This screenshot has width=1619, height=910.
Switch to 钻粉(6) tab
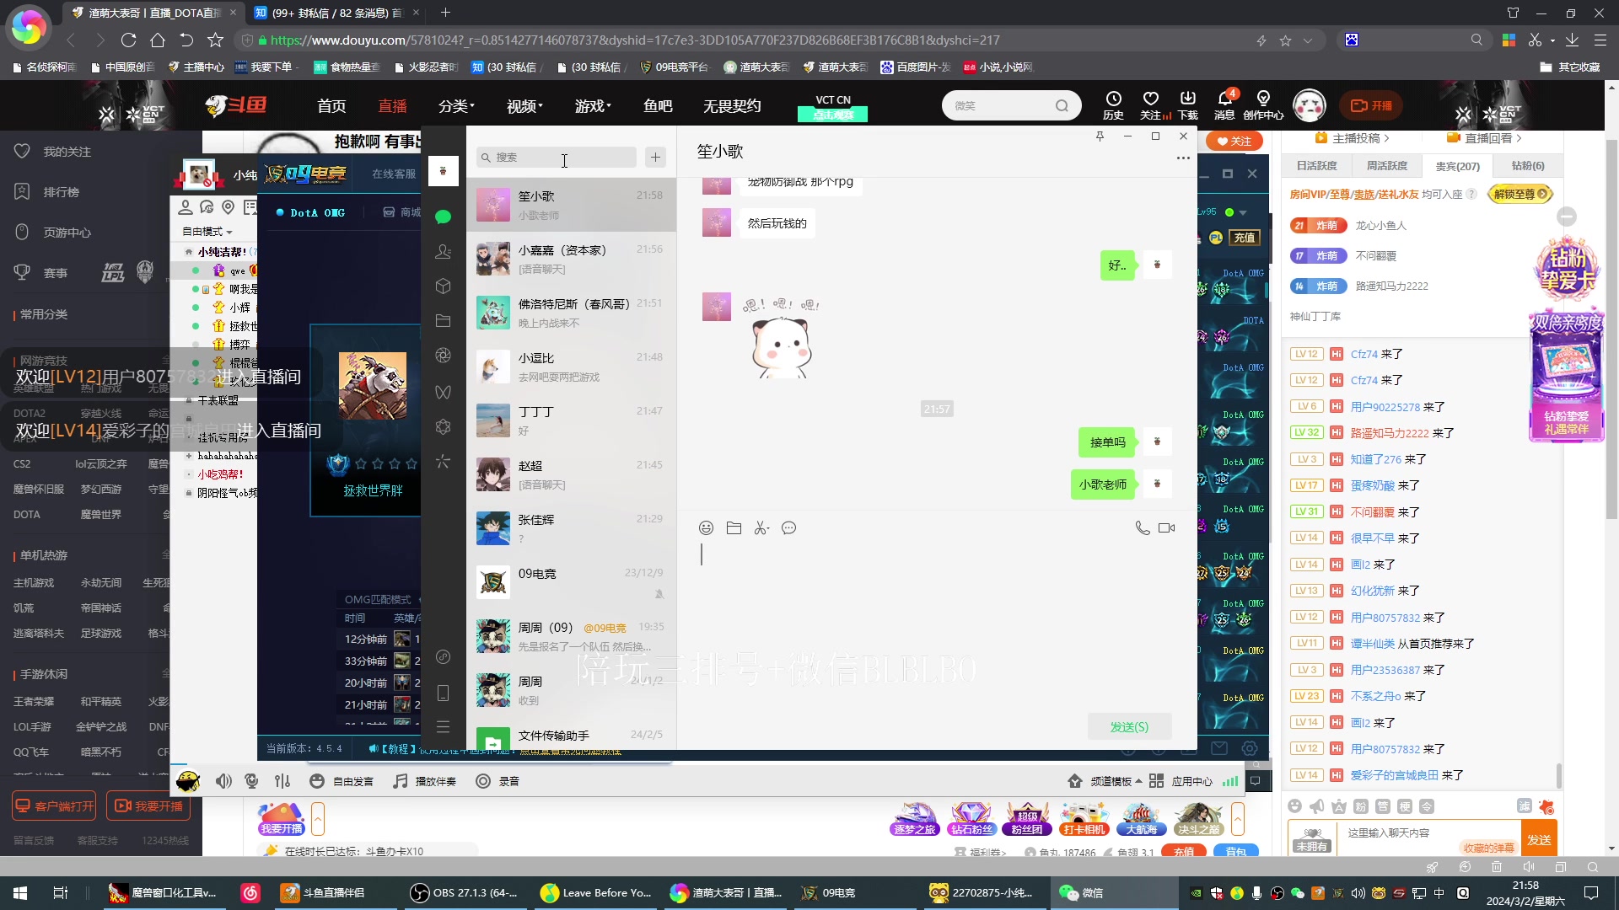coord(1528,166)
